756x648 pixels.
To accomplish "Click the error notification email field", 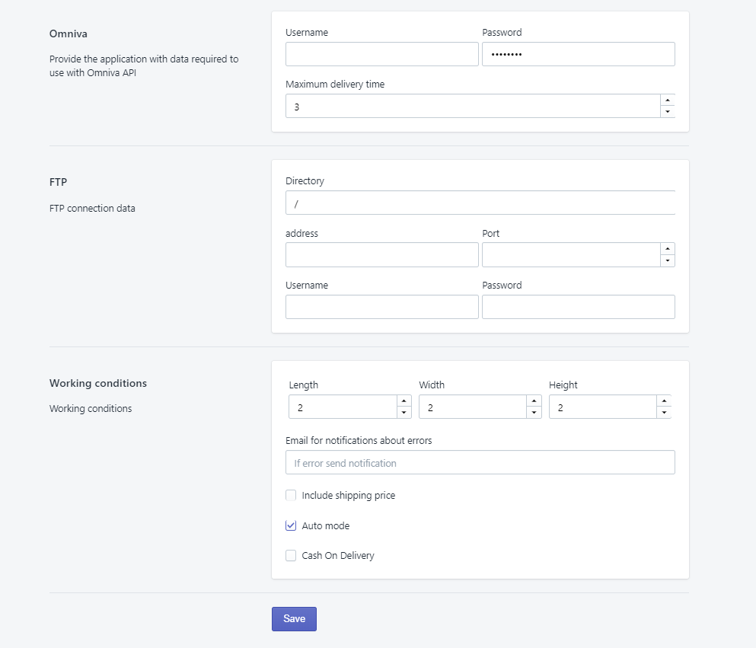I will (480, 462).
